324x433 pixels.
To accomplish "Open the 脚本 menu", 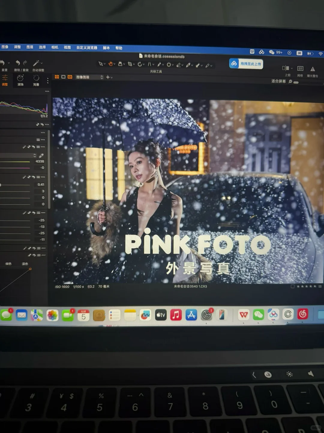I will point(106,48).
